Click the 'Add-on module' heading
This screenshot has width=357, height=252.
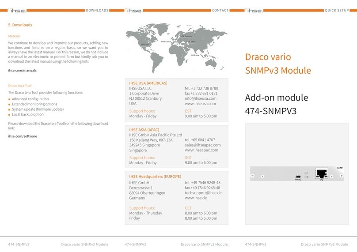(x=277, y=98)
